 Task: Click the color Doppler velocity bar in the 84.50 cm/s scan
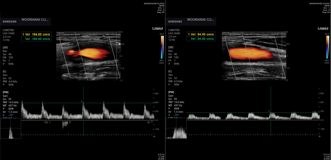click(328, 47)
